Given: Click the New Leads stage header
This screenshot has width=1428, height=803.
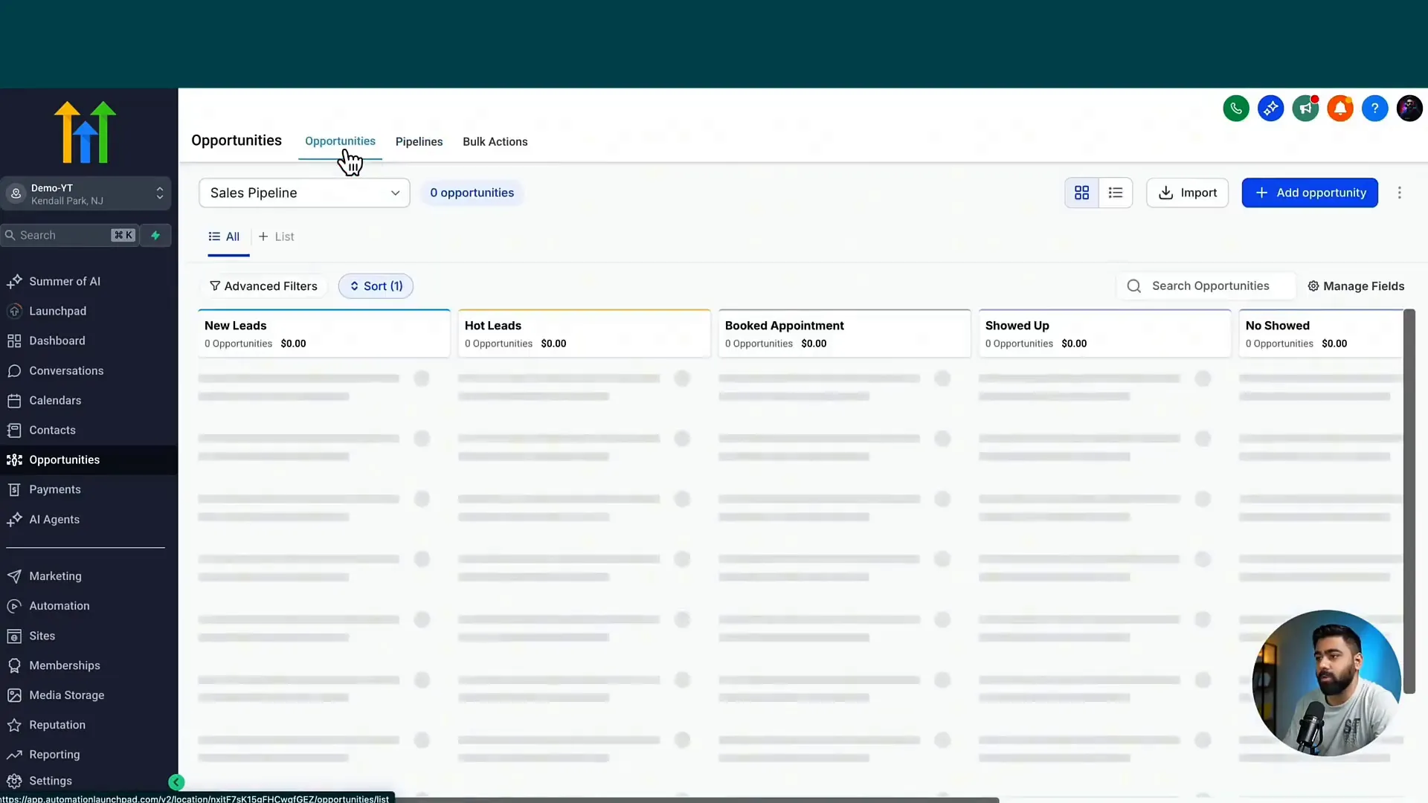Looking at the screenshot, I should coord(324,334).
